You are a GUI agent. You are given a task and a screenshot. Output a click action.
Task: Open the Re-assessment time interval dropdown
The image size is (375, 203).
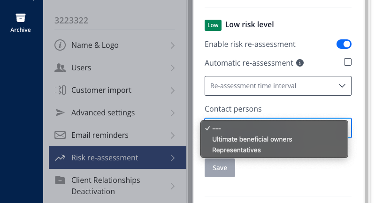tap(278, 86)
